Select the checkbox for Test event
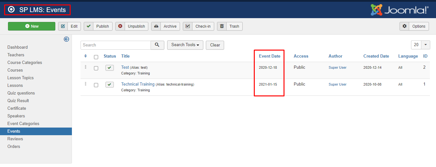Image resolution: width=436 pixels, height=167 pixels. [96, 68]
